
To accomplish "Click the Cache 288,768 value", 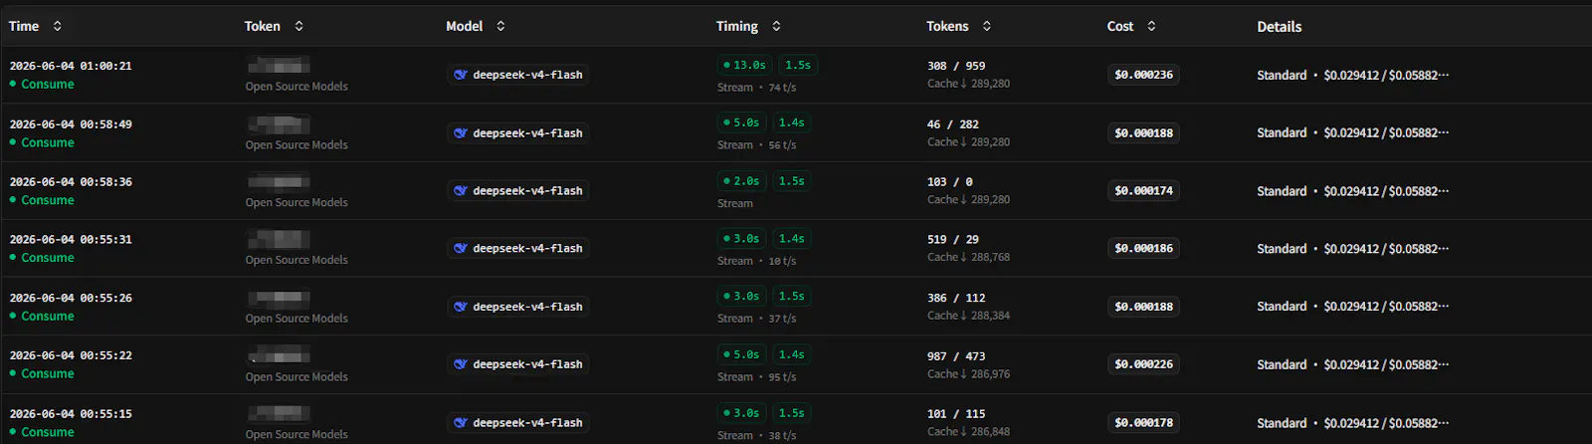I will click(x=968, y=258).
